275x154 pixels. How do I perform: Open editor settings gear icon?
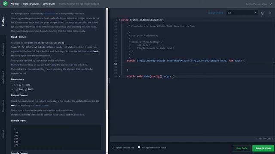pyautogui.click(x=270, y=13)
